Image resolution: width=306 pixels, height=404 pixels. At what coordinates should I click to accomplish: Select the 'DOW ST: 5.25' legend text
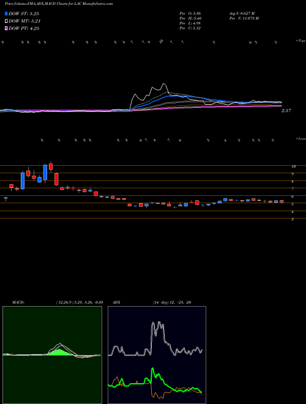click(x=24, y=13)
